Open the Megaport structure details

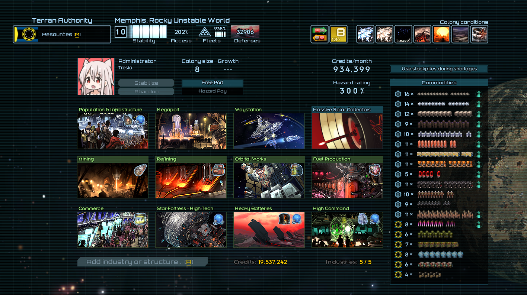pyautogui.click(x=191, y=131)
